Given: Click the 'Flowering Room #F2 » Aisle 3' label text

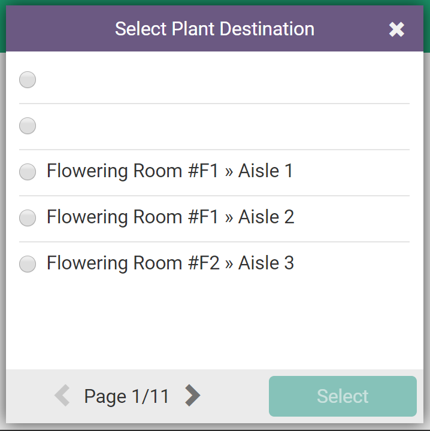Looking at the screenshot, I should tap(170, 263).
